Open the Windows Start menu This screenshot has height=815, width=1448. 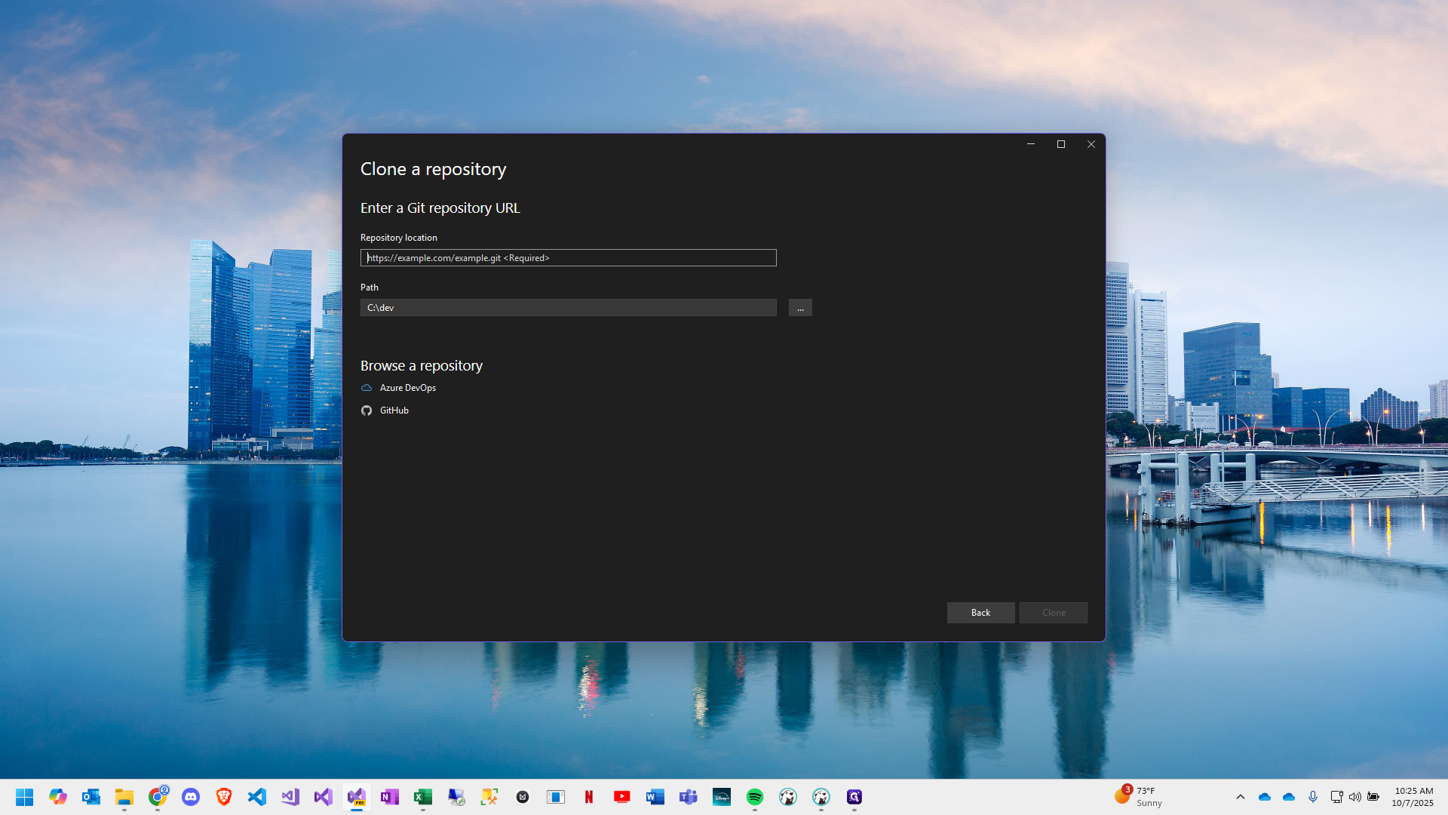[x=25, y=797]
